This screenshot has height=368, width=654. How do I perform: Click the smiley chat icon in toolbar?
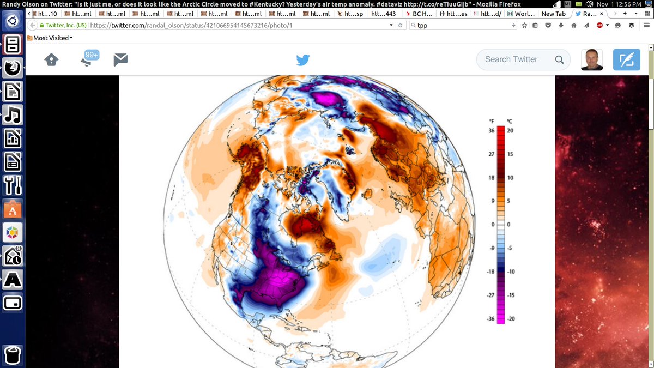coord(617,26)
